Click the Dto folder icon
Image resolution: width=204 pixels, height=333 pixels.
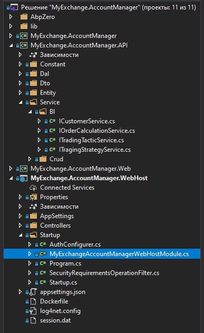point(33,83)
